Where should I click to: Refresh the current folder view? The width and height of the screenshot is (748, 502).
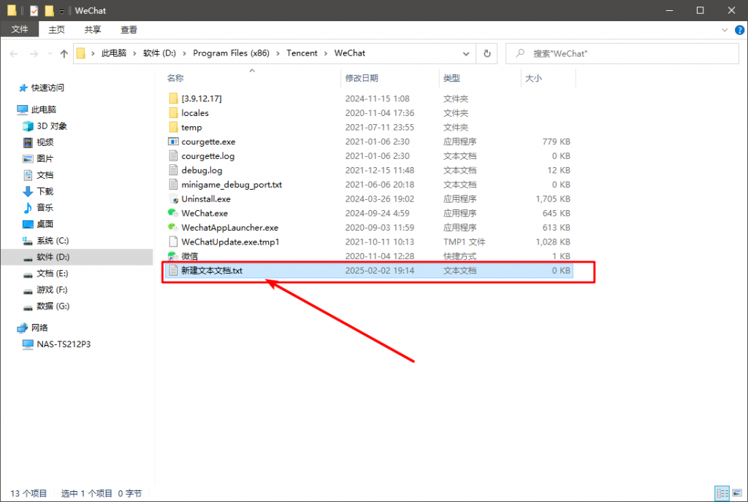[x=487, y=53]
